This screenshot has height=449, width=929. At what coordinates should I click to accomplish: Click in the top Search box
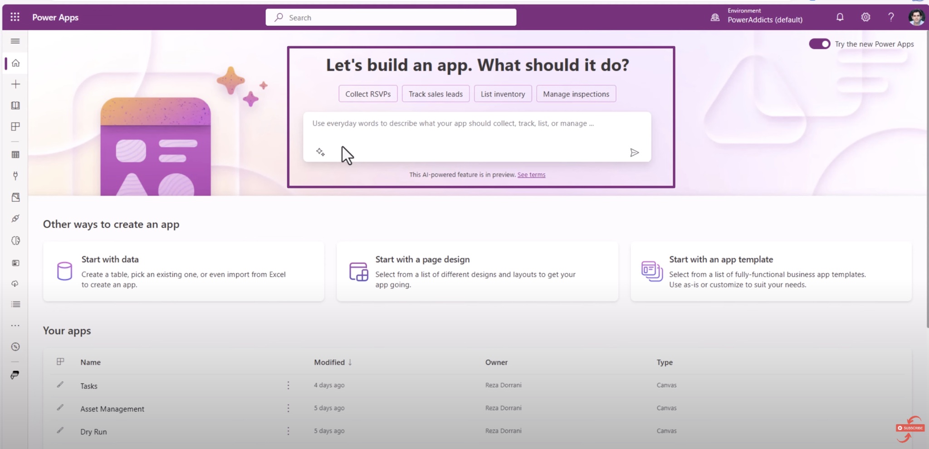point(391,17)
